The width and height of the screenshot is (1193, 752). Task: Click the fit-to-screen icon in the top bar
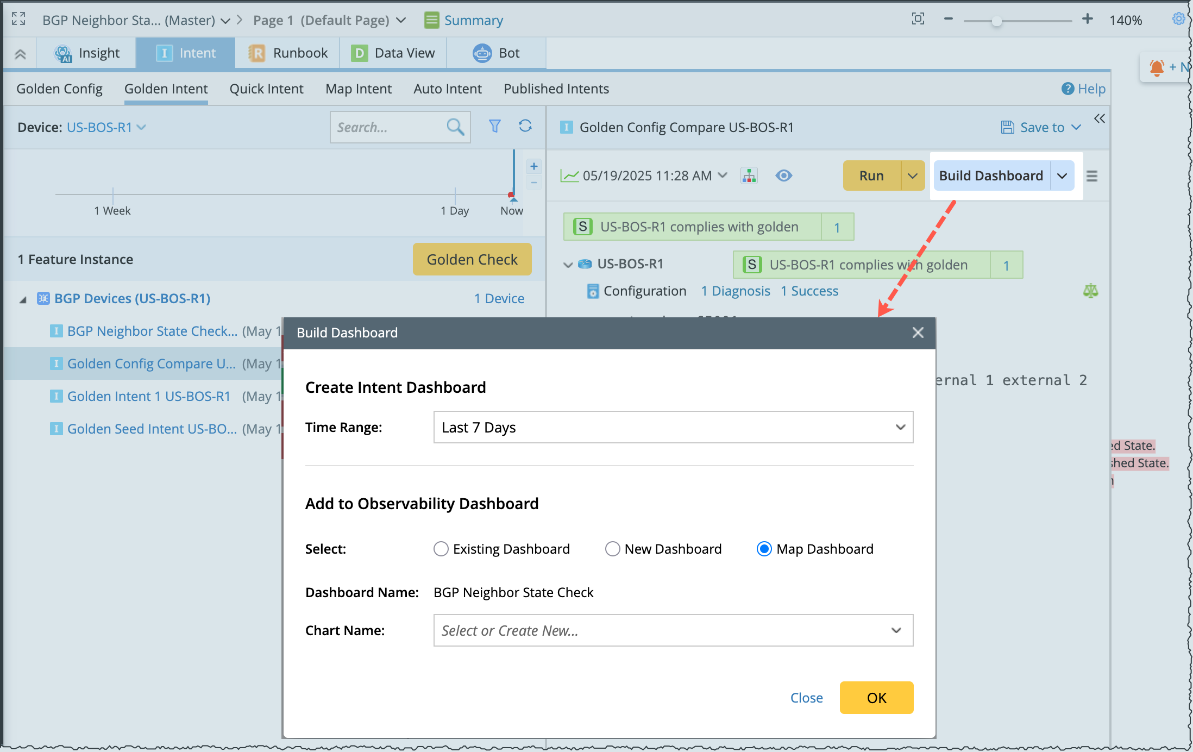tap(918, 20)
